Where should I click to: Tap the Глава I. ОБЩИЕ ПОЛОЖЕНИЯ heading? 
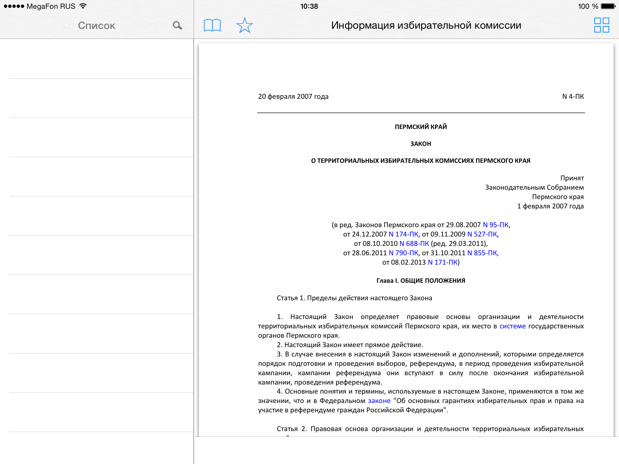pos(420,281)
